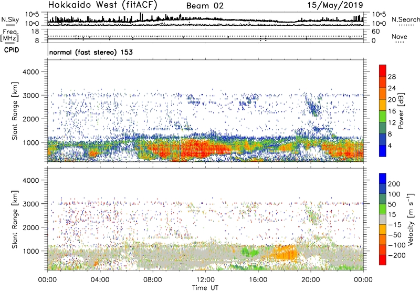Viewport: 420px width, 291px height.
Task: Click the 'N.Search' legend label
Action: point(405,19)
